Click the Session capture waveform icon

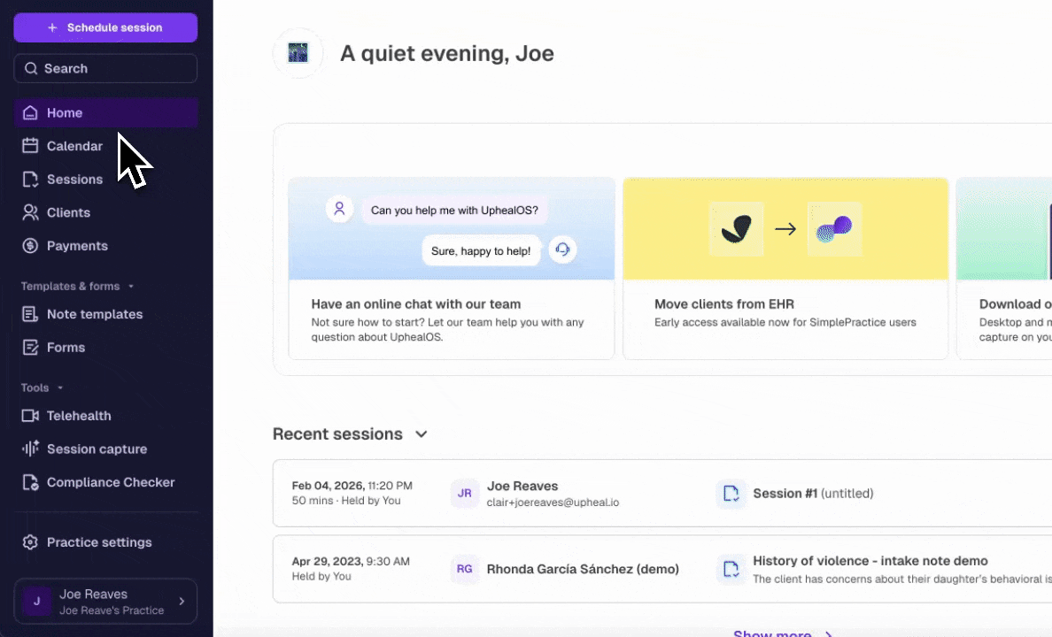(x=30, y=448)
